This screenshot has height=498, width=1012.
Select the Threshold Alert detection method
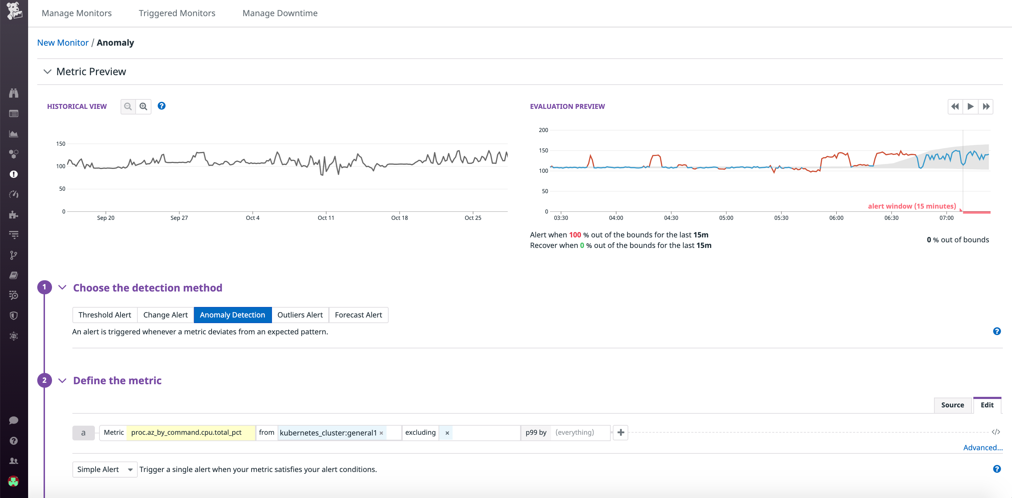point(104,315)
